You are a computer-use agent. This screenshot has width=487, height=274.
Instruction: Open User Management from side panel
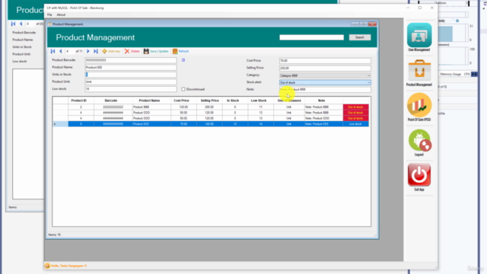(419, 37)
